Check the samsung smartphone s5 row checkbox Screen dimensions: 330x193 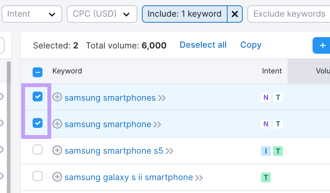38,150
